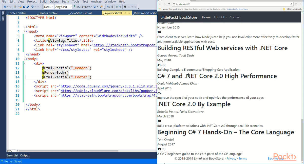Screen dimensions: 304x164
Task: Open the About Us page
Action: (220, 17)
